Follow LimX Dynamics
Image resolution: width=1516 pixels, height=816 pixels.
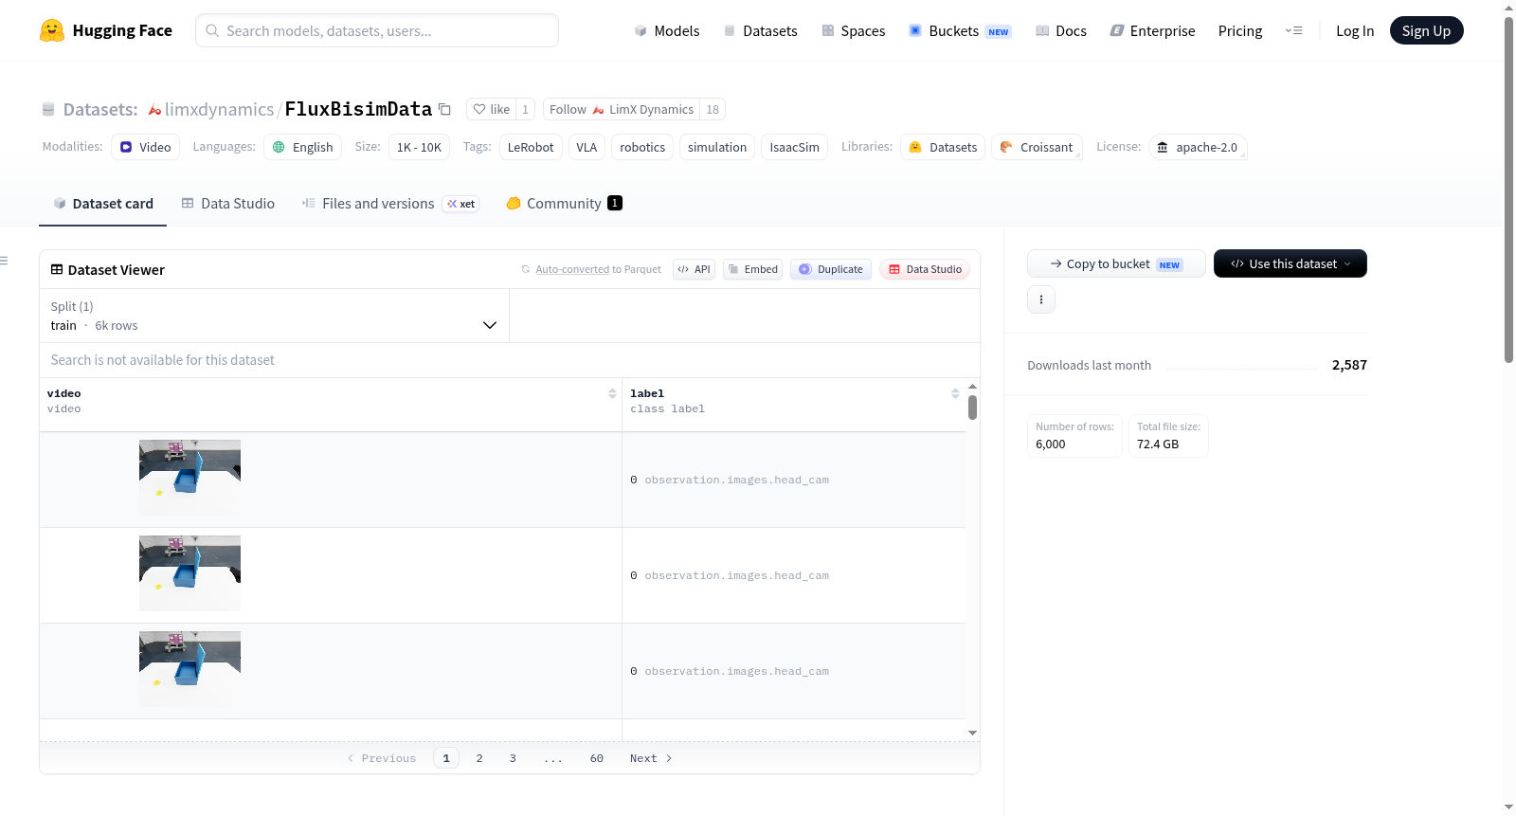[622, 109]
